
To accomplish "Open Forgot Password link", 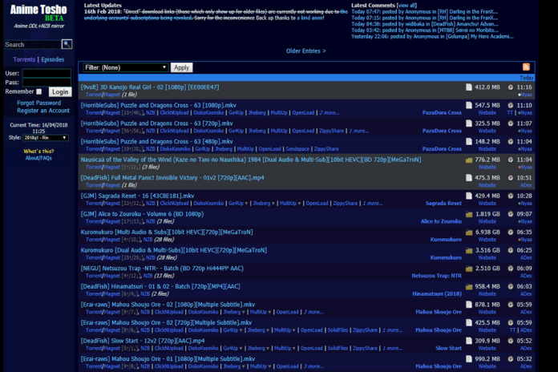I will tap(38, 103).
